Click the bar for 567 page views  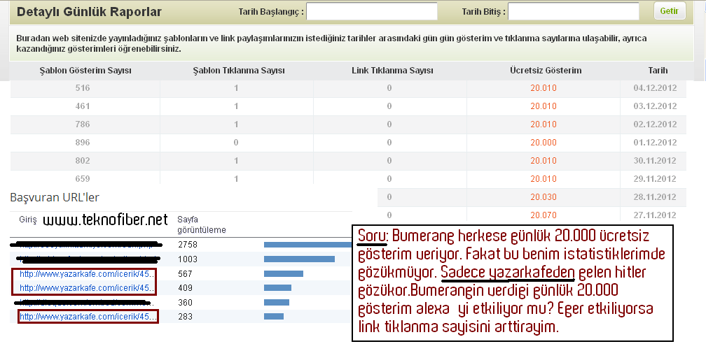(284, 273)
